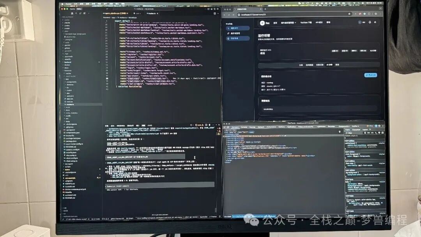Viewport: 421px width, 237px height.
Task: Open the DevTools Network tab
Action: (x=261, y=127)
